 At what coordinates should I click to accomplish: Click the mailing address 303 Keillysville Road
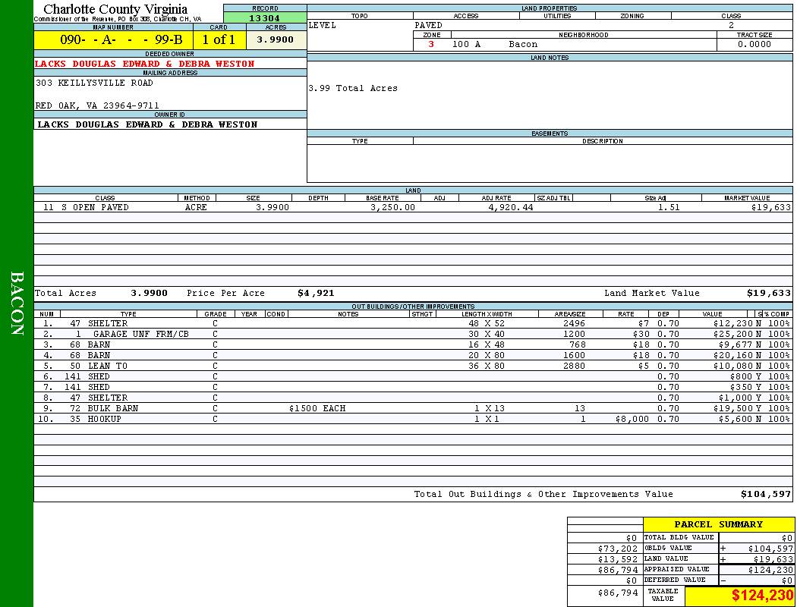[x=94, y=83]
